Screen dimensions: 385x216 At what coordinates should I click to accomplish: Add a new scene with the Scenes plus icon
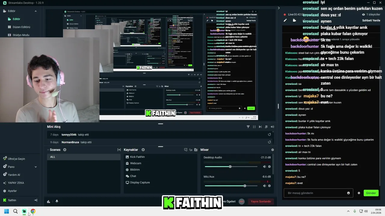[x=65, y=150]
